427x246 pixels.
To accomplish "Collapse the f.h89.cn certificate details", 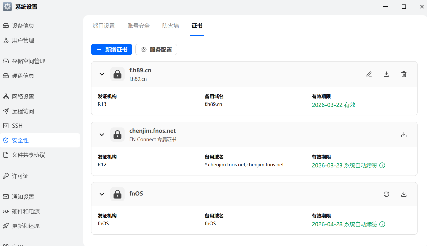I will point(102,74).
